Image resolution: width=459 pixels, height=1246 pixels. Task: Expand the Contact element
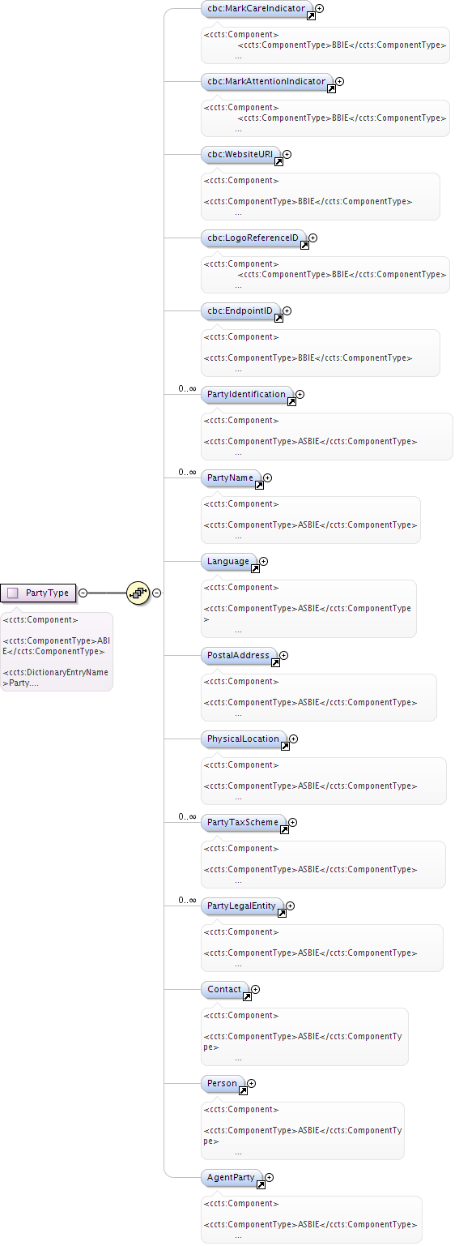point(256,989)
